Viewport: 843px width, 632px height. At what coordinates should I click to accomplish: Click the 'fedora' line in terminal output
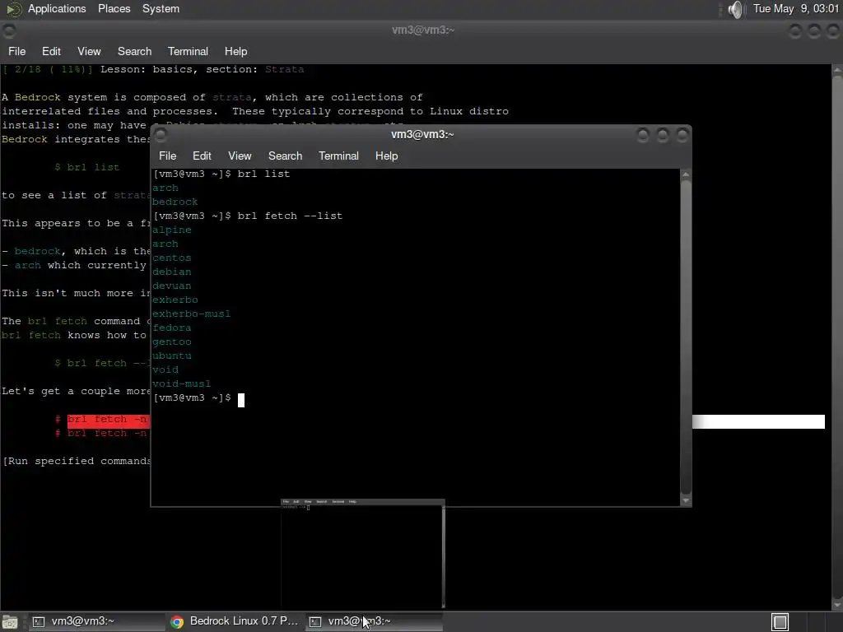tap(171, 328)
